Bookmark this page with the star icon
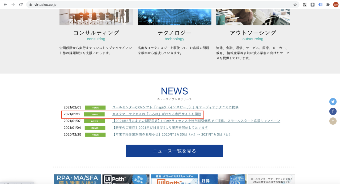The height and width of the screenshot is (184, 340). pyautogui.click(x=295, y=5)
